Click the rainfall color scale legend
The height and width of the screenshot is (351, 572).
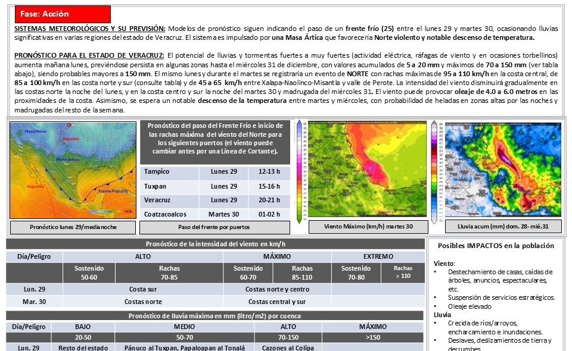435,170
